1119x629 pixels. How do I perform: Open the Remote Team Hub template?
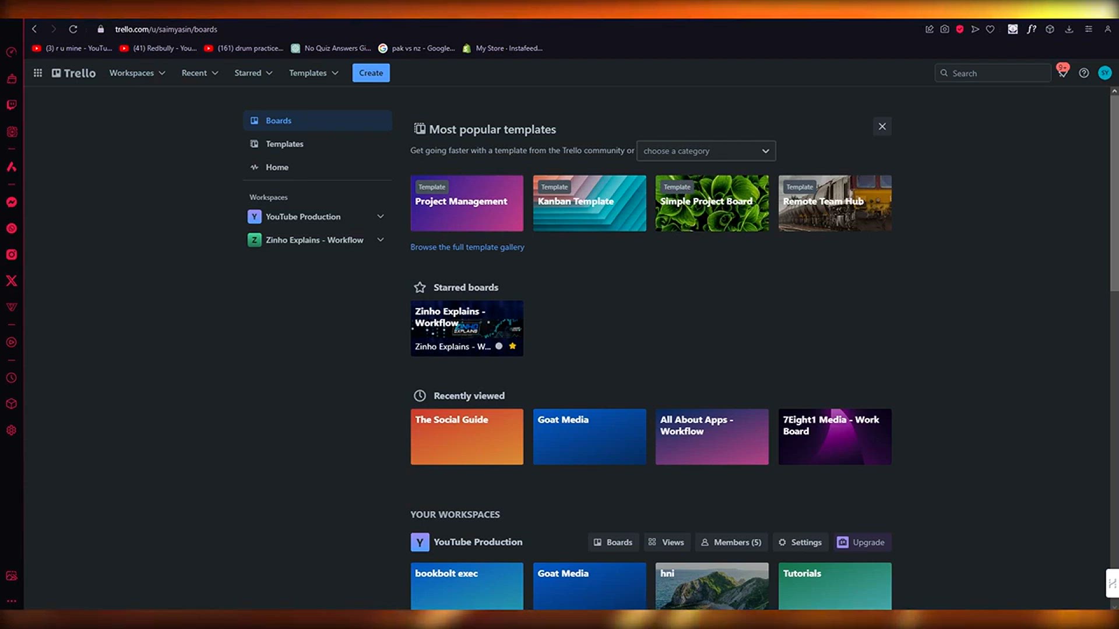point(835,203)
